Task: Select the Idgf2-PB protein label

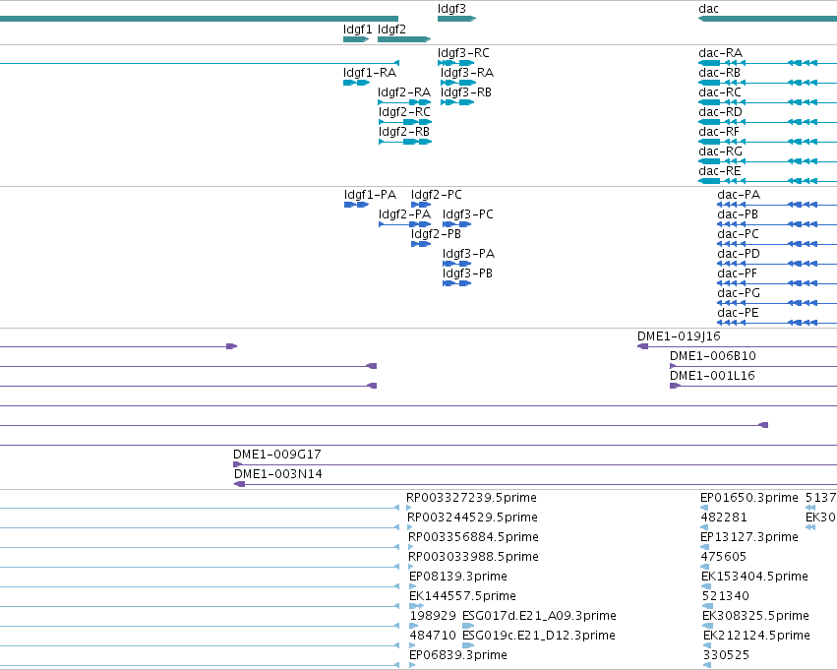Action: click(x=436, y=234)
